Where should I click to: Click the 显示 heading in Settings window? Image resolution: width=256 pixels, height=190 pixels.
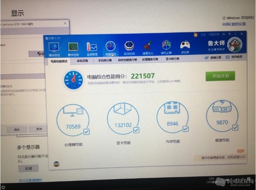(17, 13)
